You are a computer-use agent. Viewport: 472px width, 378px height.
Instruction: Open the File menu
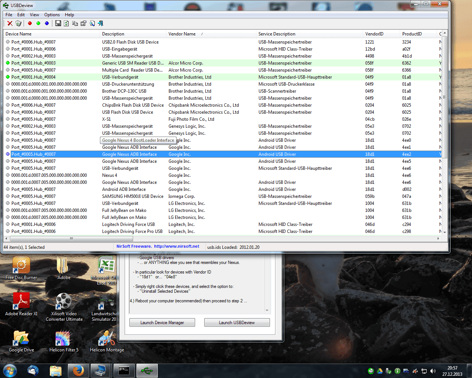(9, 15)
